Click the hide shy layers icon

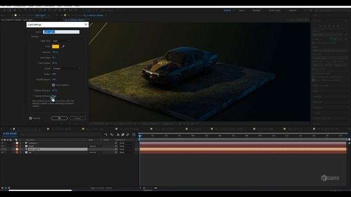pos(118,135)
